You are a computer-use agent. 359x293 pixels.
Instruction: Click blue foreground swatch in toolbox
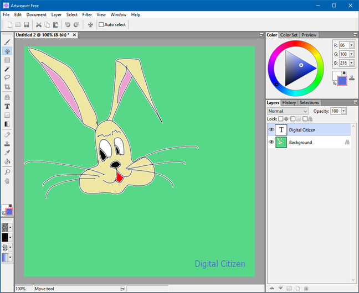point(9,212)
